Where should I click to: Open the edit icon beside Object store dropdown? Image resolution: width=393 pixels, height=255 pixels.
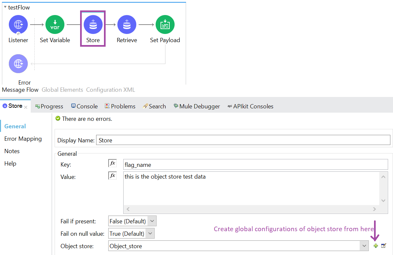(x=384, y=246)
